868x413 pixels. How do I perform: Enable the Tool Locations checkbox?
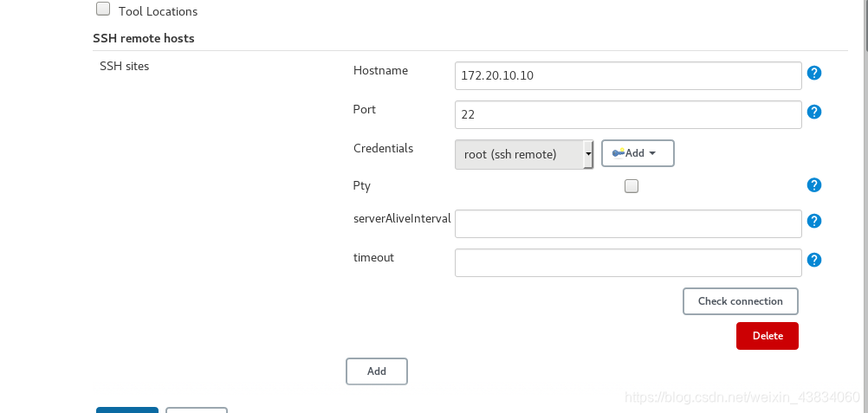coord(103,9)
